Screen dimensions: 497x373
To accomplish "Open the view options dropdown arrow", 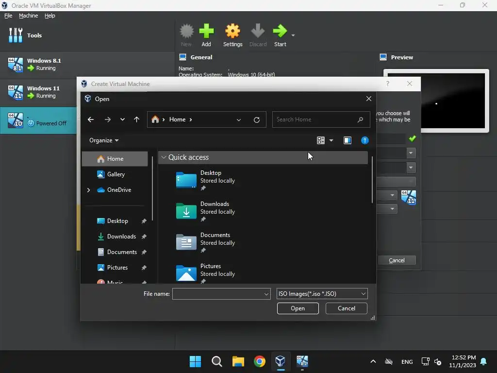I will point(331,140).
